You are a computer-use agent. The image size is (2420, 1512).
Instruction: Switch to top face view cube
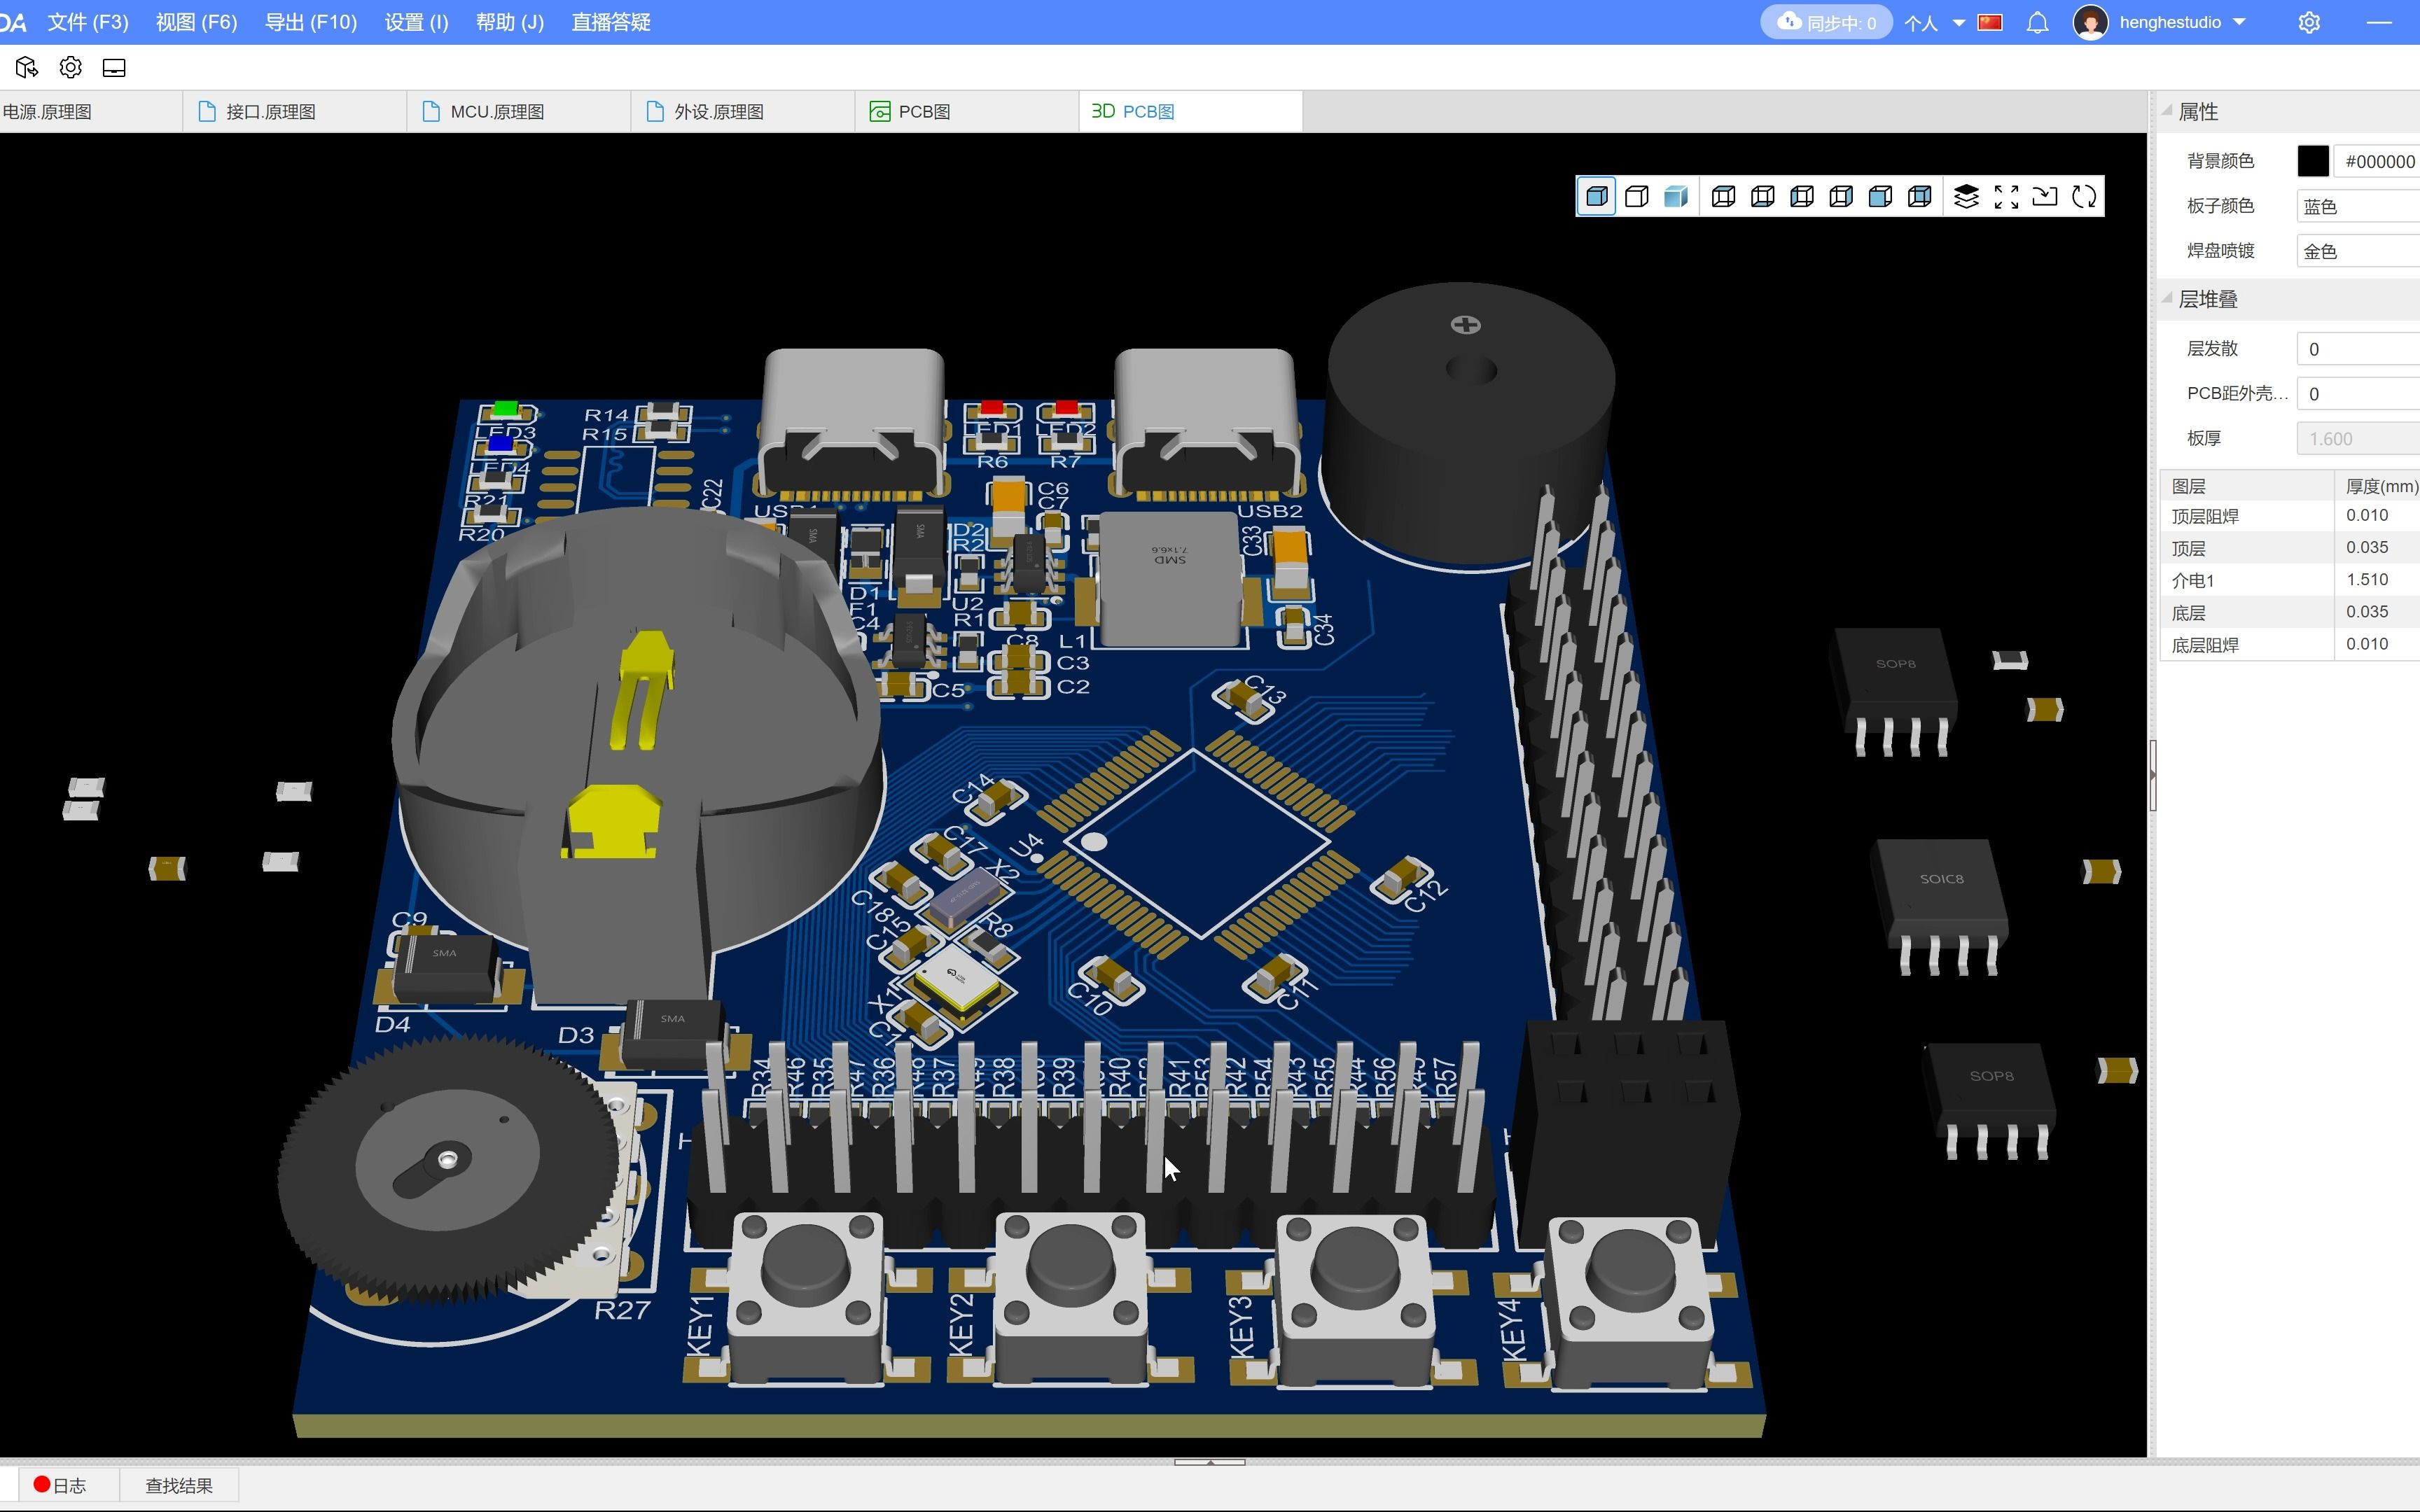pyautogui.click(x=1723, y=197)
